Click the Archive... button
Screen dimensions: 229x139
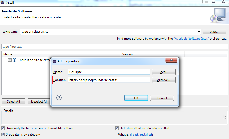pos(164,80)
